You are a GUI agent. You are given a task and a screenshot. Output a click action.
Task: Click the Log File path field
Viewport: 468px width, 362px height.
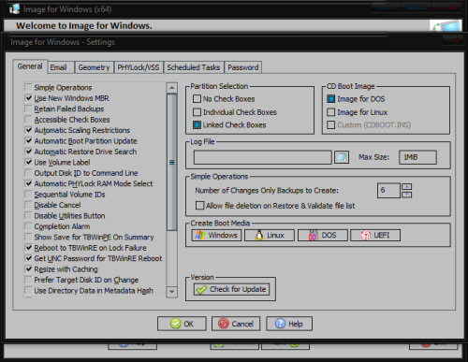pos(263,157)
